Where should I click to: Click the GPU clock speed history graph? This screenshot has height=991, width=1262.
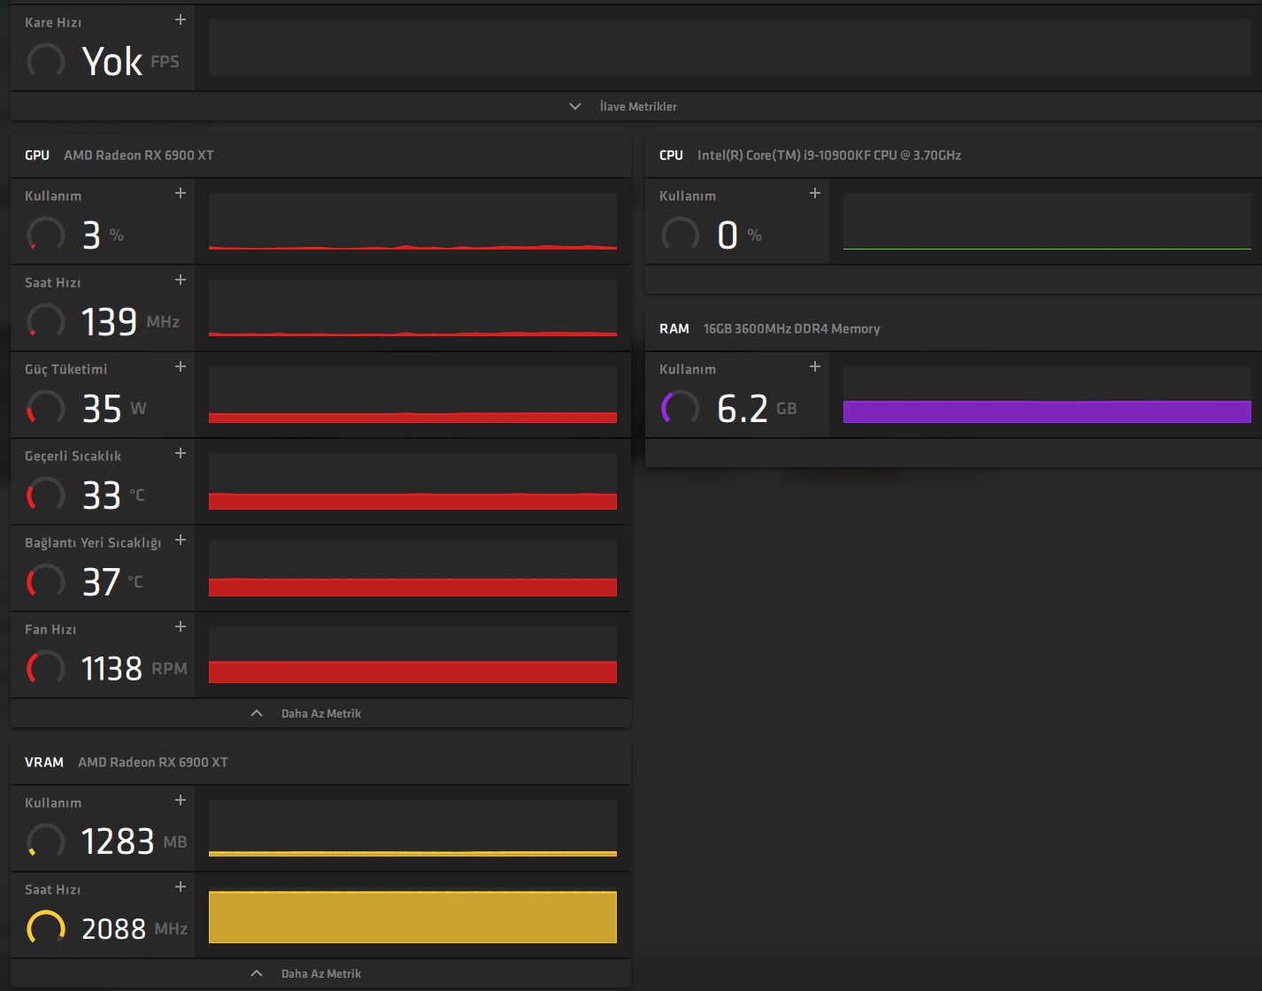click(412, 308)
